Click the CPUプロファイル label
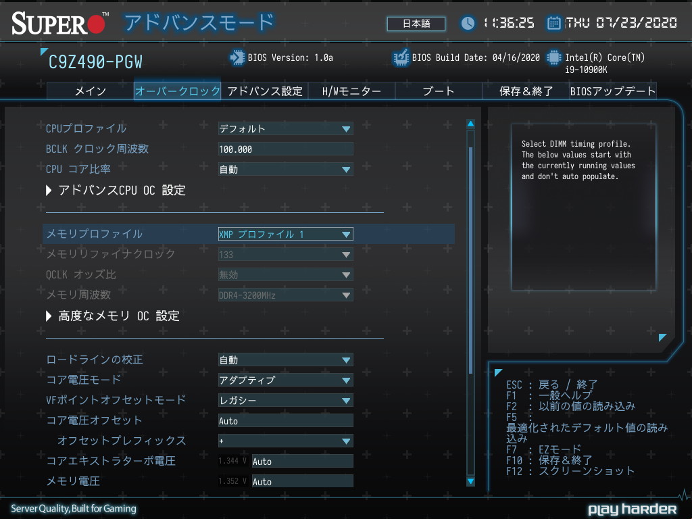The width and height of the screenshot is (692, 519). [x=86, y=128]
